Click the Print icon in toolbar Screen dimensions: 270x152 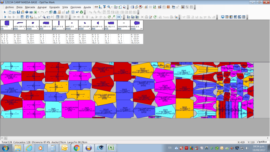[27, 12]
